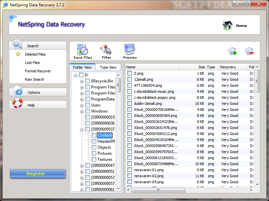
Task: Select neravaren-04.png file row
Action: [x=190, y=182]
